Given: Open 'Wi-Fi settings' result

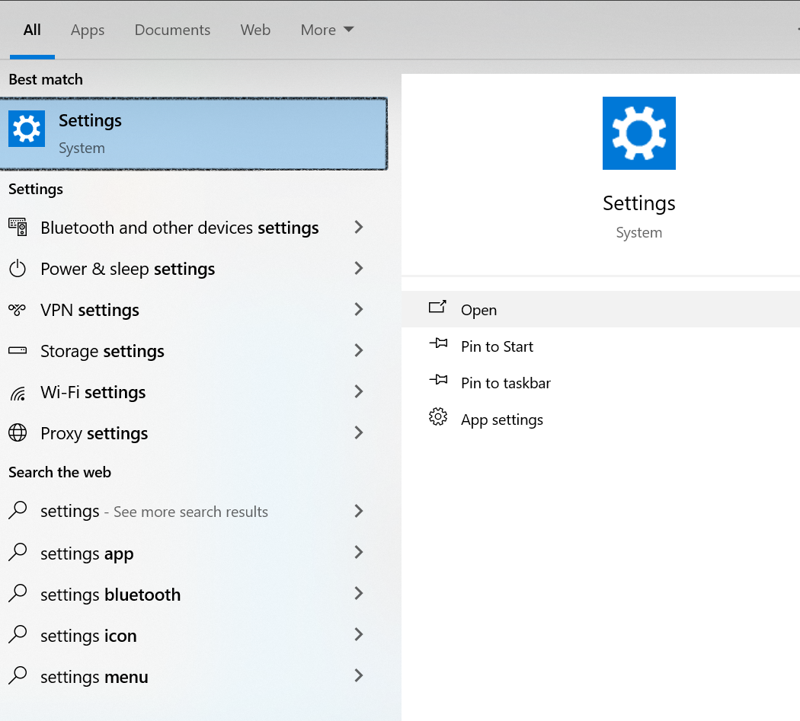Looking at the screenshot, I should [x=194, y=392].
